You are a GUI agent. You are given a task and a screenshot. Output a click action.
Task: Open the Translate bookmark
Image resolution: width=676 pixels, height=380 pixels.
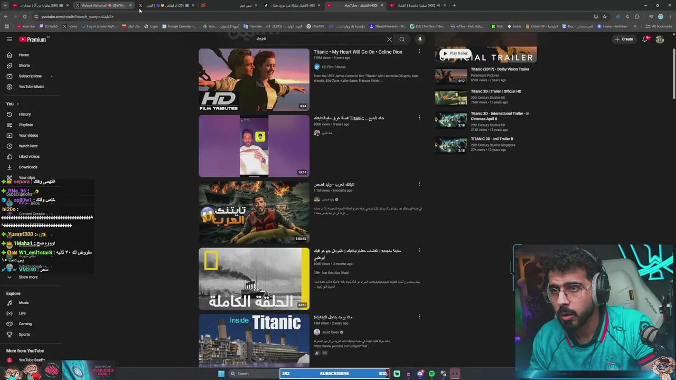tap(252, 26)
